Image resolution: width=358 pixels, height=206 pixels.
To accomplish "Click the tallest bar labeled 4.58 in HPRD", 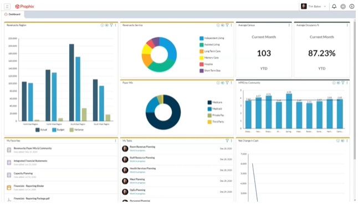I will tap(289, 111).
